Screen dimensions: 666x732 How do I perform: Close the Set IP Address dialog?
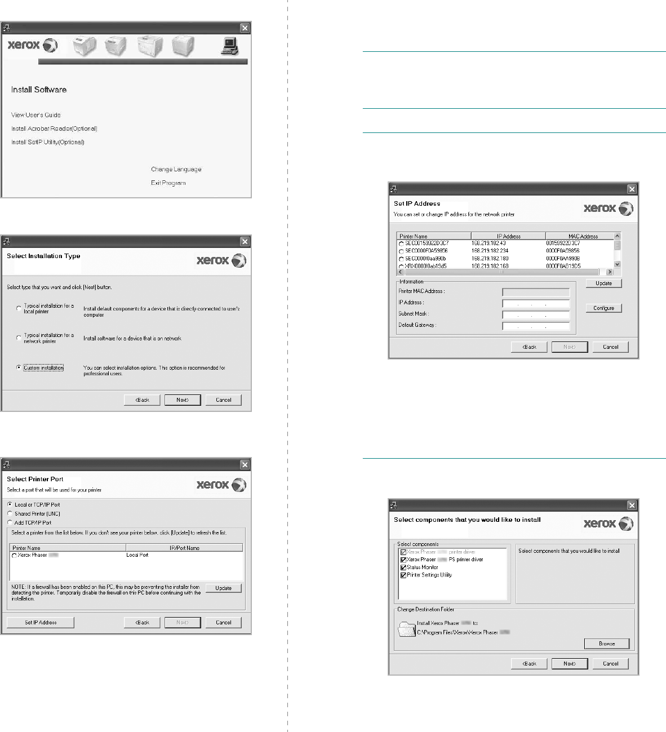(632, 189)
